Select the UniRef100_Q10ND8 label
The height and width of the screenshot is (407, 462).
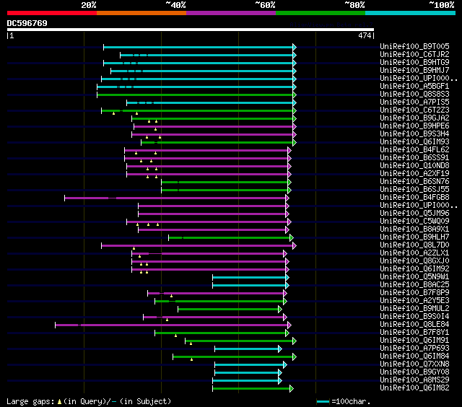pyautogui.click(x=414, y=165)
